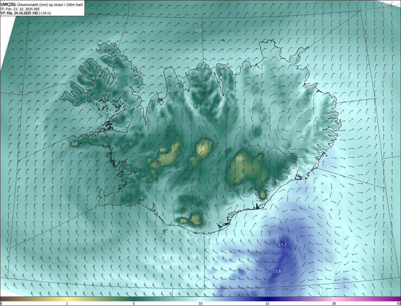Click the 15 tick on the color scale
Viewport: 401px width, 306px height.
coord(267,303)
